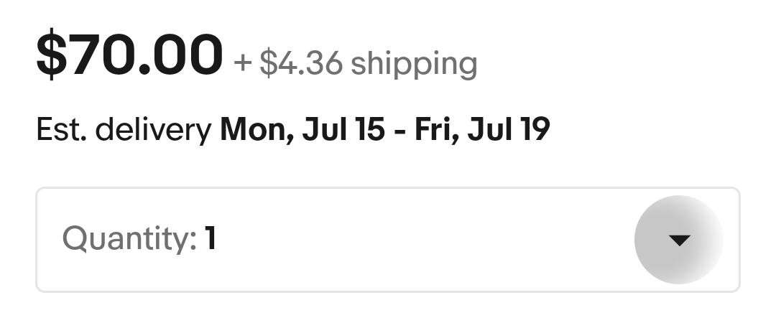
Task: Expand quantity options with the round arrow button
Action: pos(678,240)
